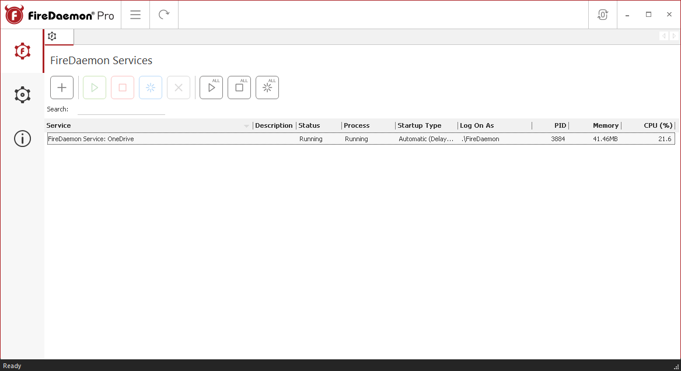Add a new service with the plus icon
The height and width of the screenshot is (371, 681).
point(61,87)
